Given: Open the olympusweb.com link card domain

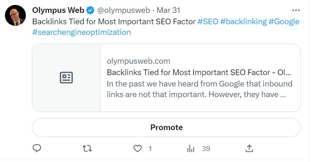Looking at the screenshot, I should point(138,61).
